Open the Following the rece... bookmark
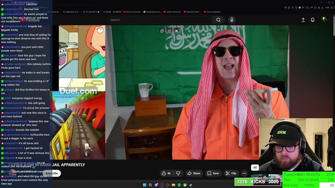This screenshot has width=335, height=188. coord(152,12)
